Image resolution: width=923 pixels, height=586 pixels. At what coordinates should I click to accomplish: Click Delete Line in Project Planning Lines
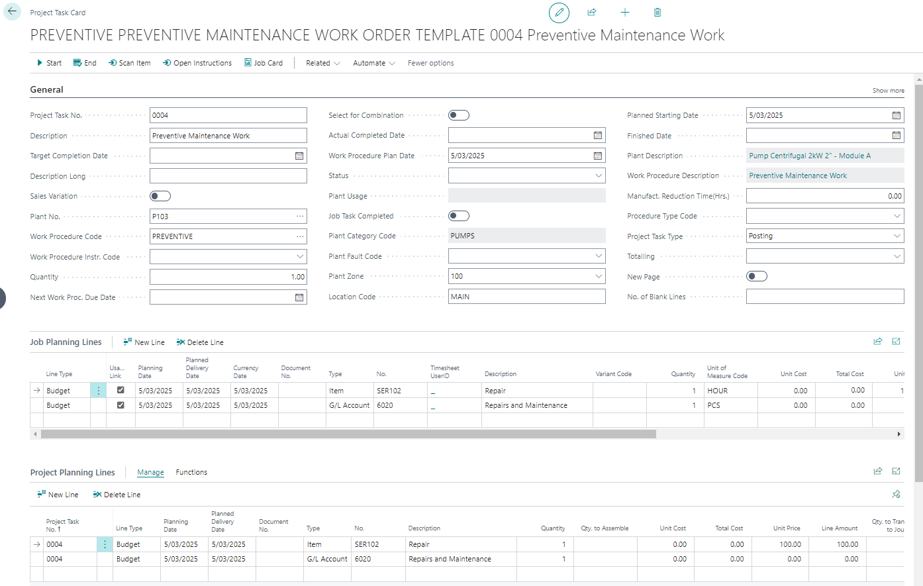point(117,495)
